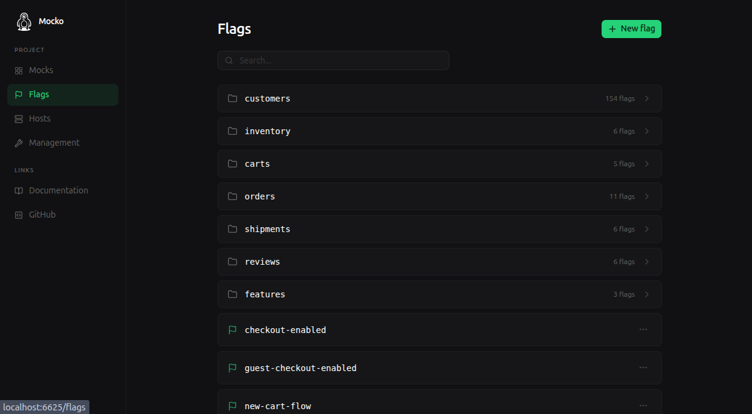Click the features folder icon

click(233, 294)
